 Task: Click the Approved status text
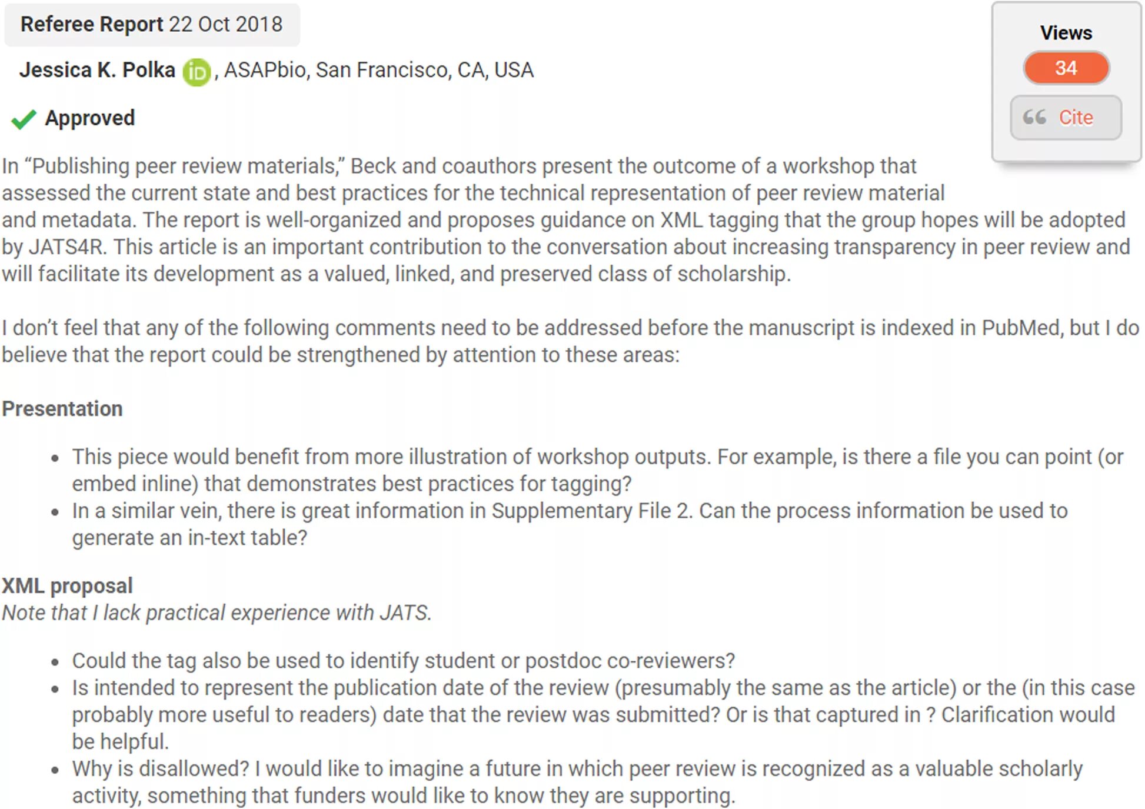pyautogui.click(x=90, y=118)
